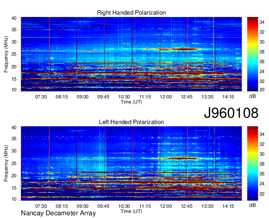Click 15 MHz frequency tick on Left Handed plot
Viewport: 269px width, 218px height.
click(x=14, y=188)
